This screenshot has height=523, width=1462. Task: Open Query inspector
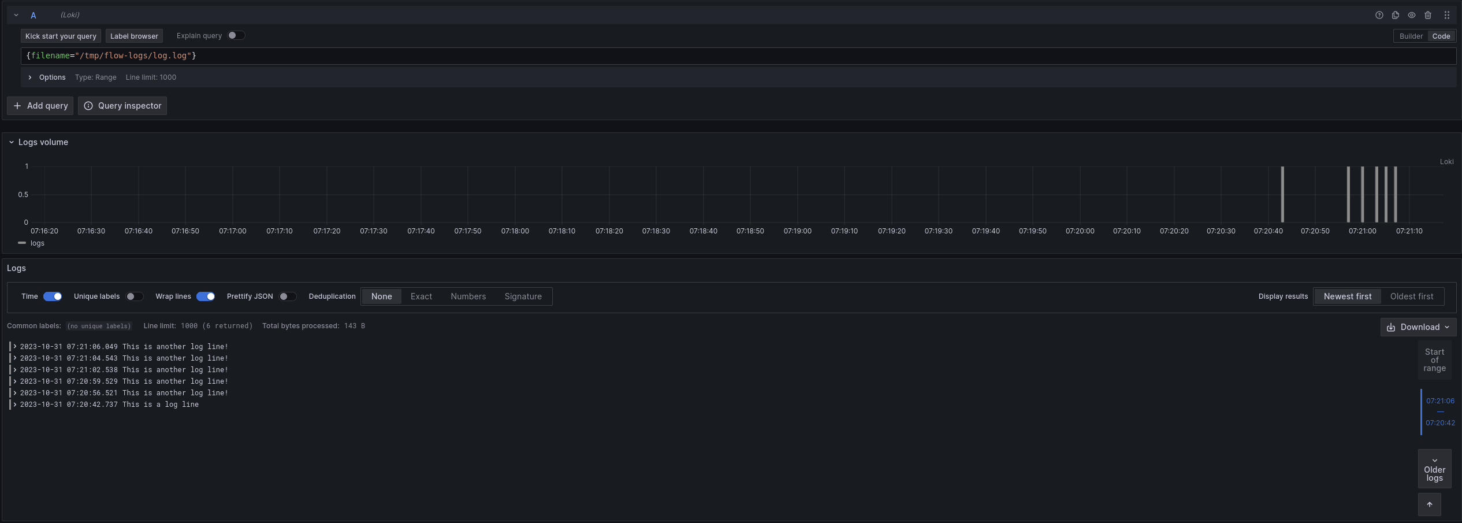point(122,106)
